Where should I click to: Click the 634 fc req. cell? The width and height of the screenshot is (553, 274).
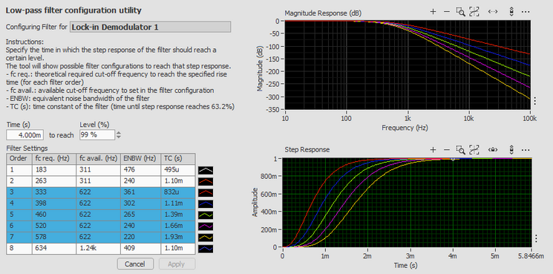53,249
